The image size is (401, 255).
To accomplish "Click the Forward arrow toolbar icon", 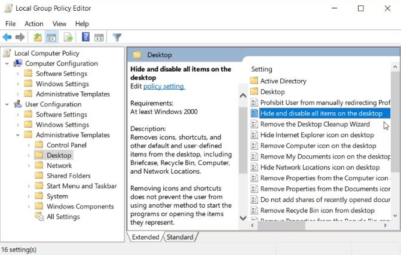I will (x=20, y=37).
